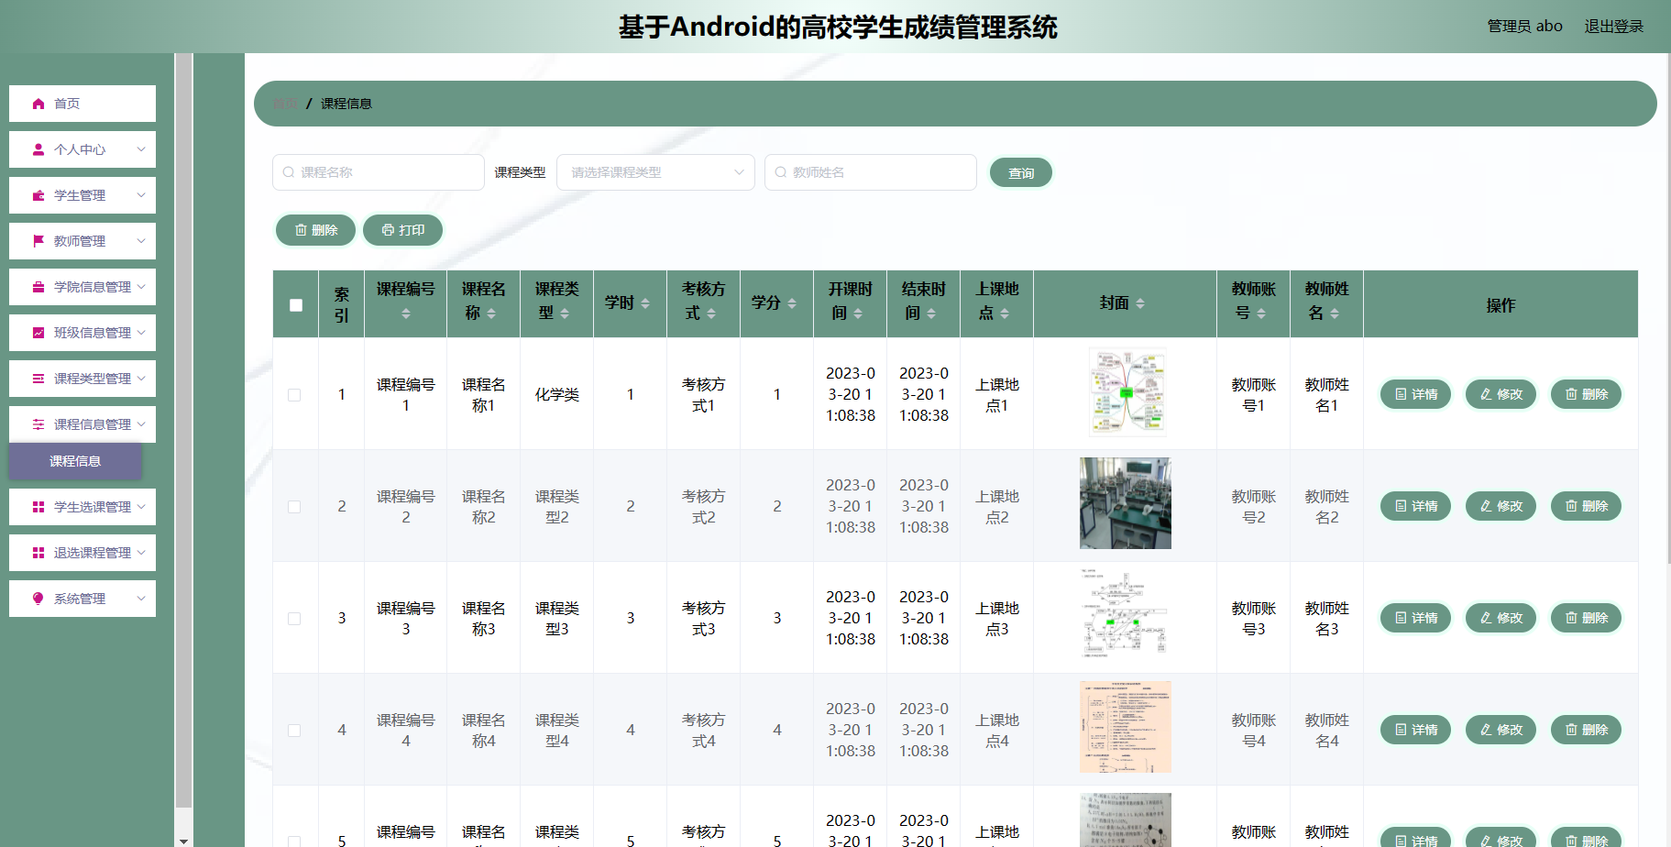The width and height of the screenshot is (1671, 847).
Task: Sort by 教师账号 column arrows
Action: 1261,313
